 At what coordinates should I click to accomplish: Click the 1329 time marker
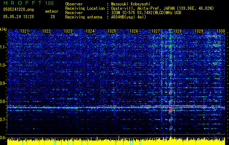(199, 31)
